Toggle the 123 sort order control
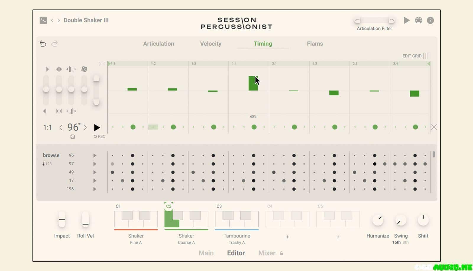This screenshot has width=473, height=271. pos(47,164)
